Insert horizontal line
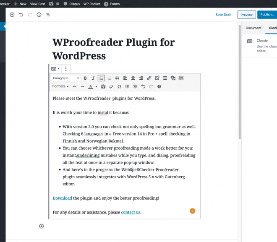This screenshot has width=277, height=242. point(83,86)
